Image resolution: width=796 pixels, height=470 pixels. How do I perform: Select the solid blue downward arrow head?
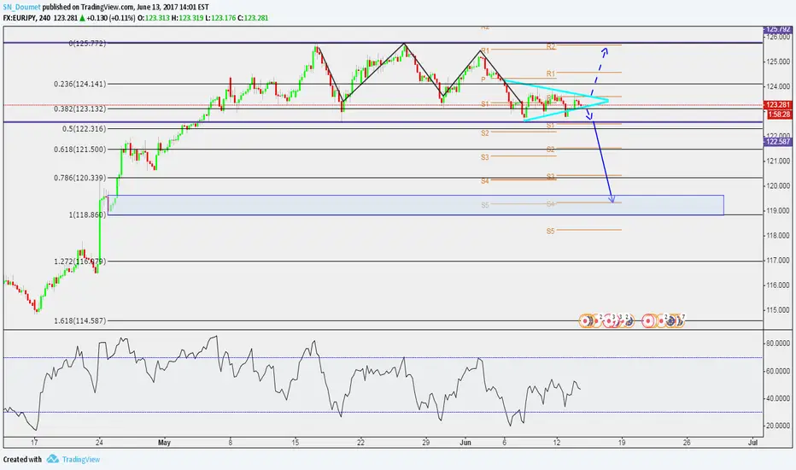click(x=612, y=199)
